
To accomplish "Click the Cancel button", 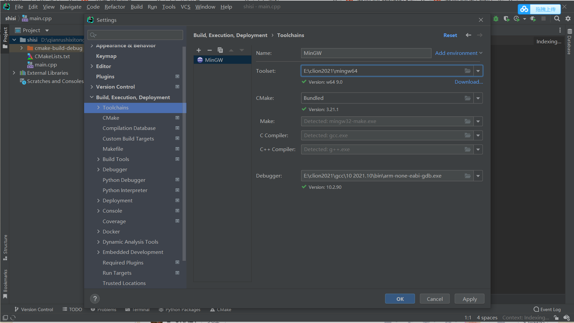I will click(435, 299).
